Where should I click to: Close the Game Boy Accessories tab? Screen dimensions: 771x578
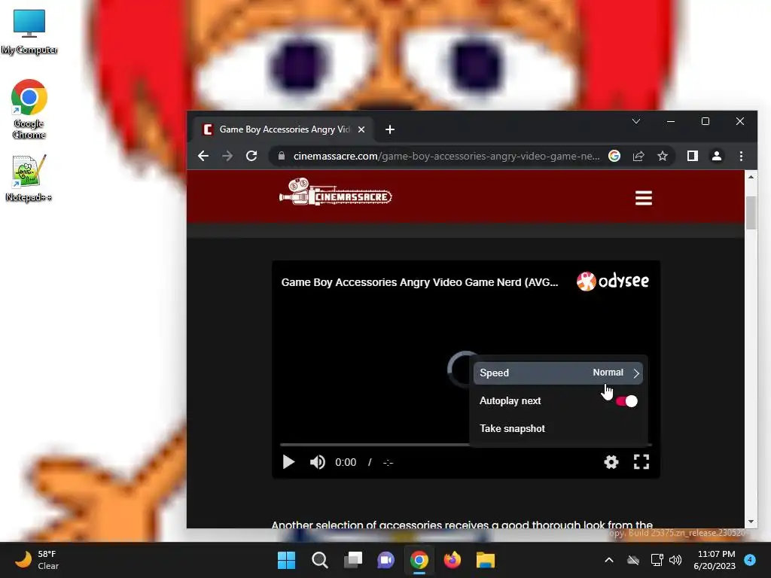tap(361, 129)
